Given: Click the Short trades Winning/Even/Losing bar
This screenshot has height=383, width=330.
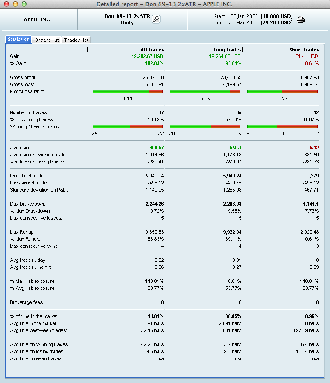Looking at the screenshot, I should click(x=283, y=126).
